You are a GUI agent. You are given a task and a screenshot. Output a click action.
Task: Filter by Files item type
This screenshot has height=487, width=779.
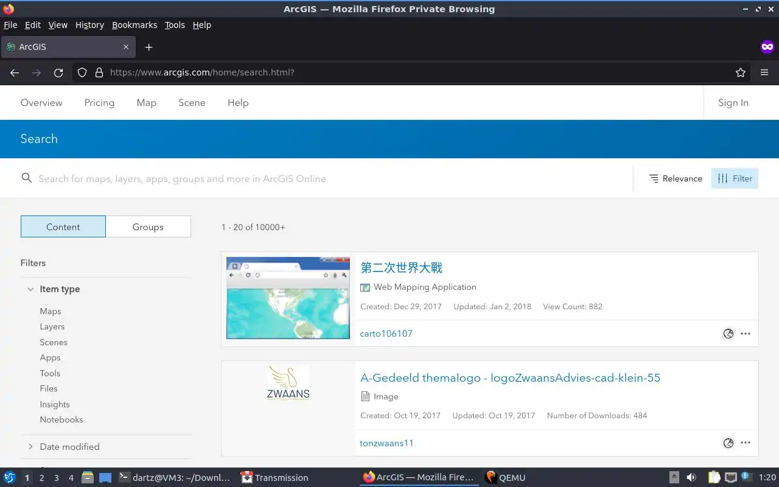point(49,388)
